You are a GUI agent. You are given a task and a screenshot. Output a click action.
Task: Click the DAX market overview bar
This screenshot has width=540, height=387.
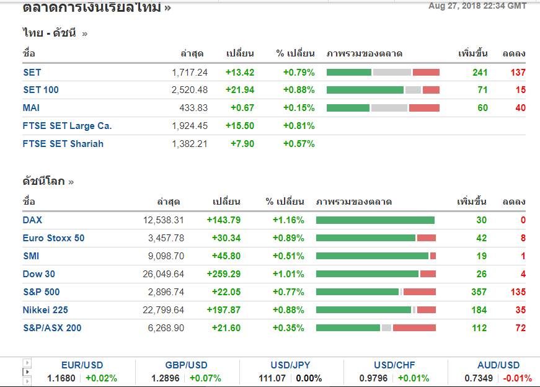(375, 220)
